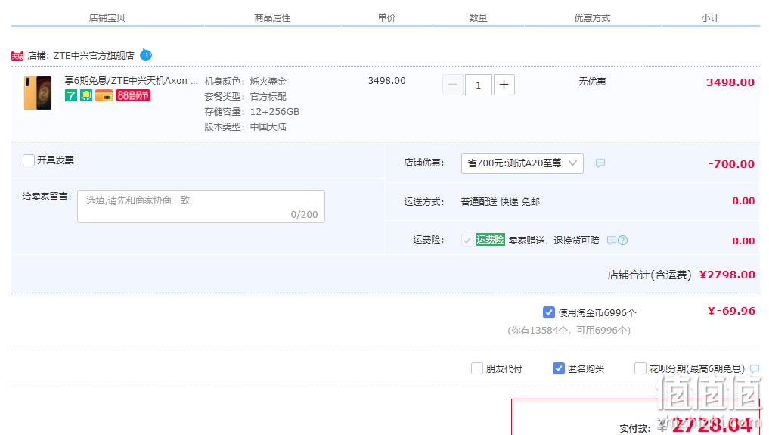The image size is (769, 435).
Task: Click the orange credit card badge
Action: pos(104,95)
